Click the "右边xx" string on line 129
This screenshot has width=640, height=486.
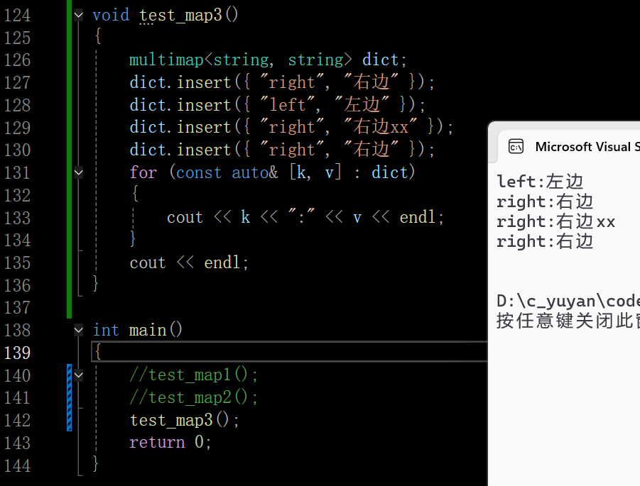point(381,127)
